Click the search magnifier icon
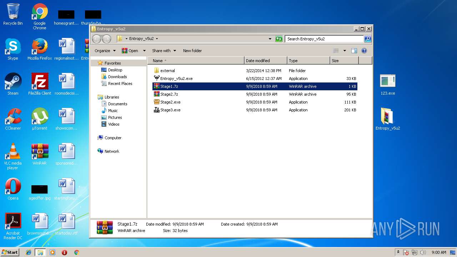The width and height of the screenshot is (457, 257). click(368, 39)
